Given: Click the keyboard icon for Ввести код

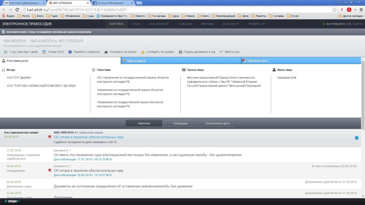Looking at the screenshot, I should [x=221, y=52].
